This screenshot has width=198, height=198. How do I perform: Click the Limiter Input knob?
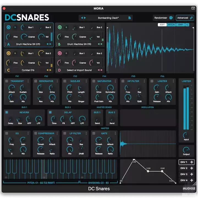[186, 135]
